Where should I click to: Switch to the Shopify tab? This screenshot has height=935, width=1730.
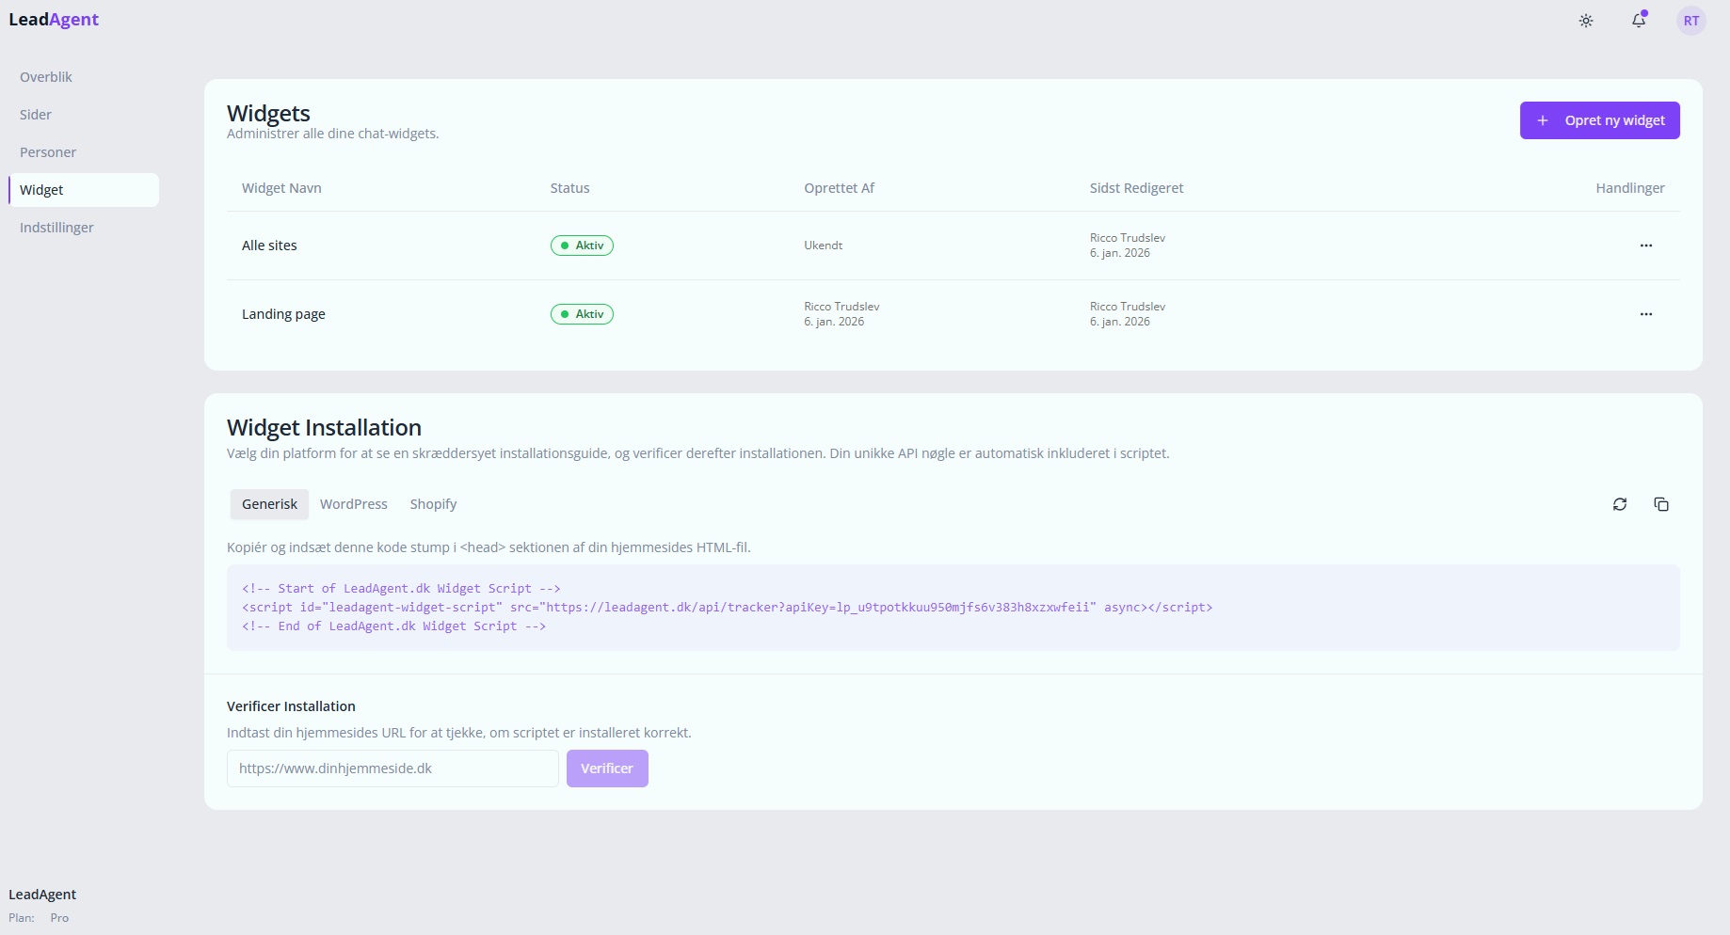pyautogui.click(x=433, y=504)
